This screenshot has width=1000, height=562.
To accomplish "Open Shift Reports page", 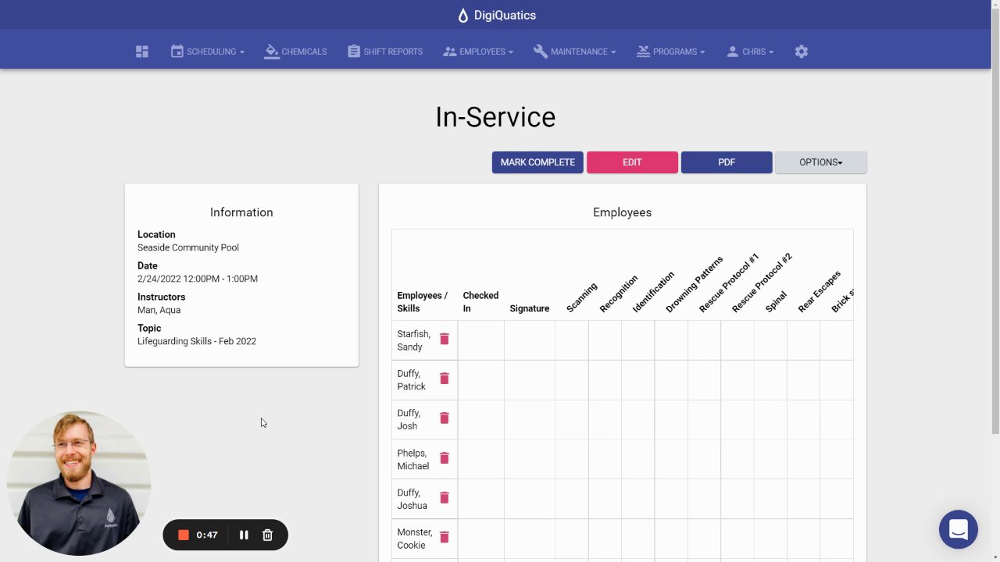I will 385,52.
